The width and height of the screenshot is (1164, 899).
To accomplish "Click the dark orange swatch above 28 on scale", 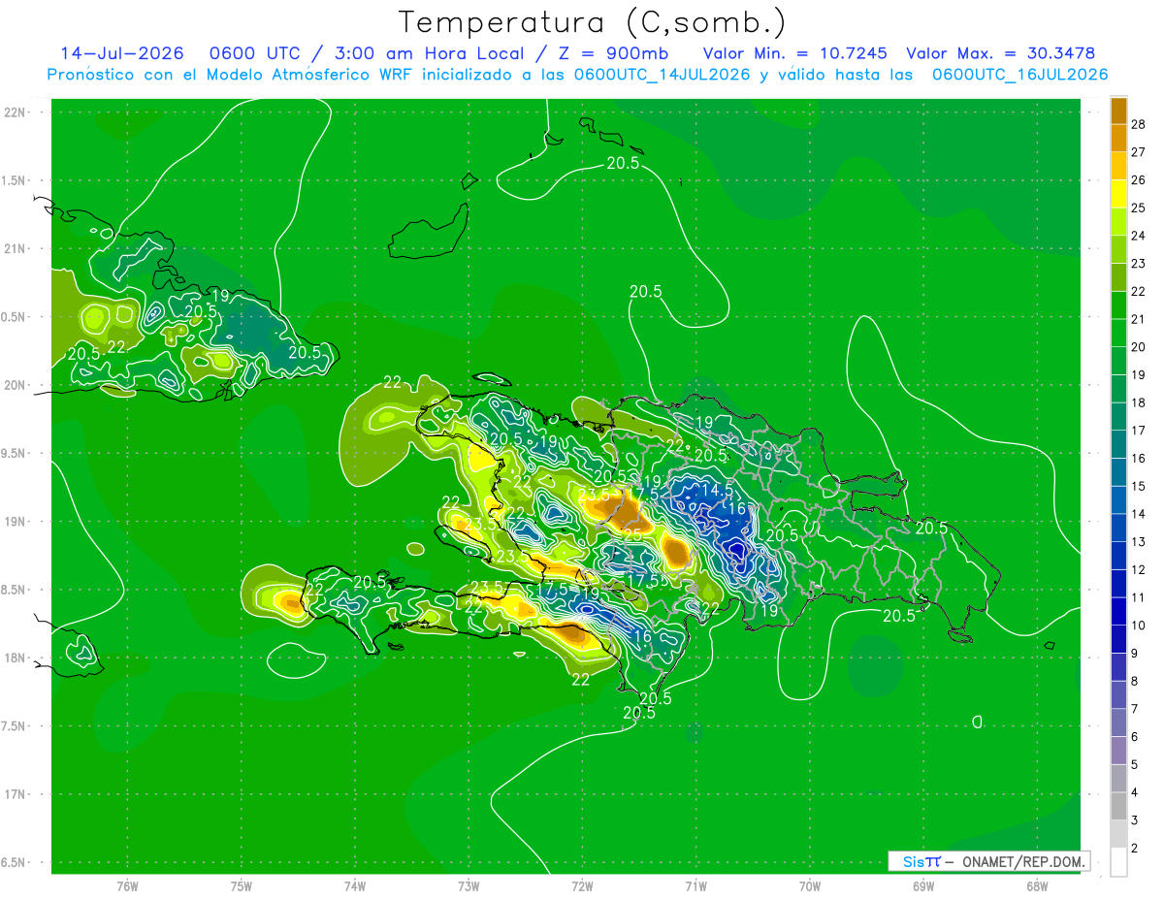I will tap(1118, 111).
